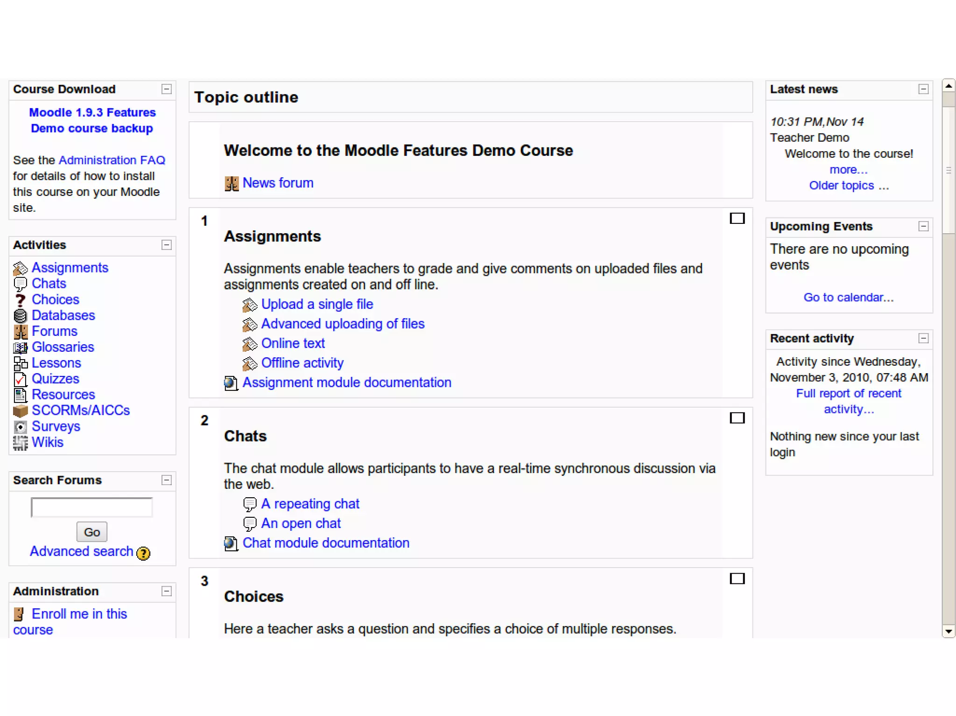This screenshot has width=956, height=716.
Task: Open the Go to calendar link
Action: [x=848, y=297]
